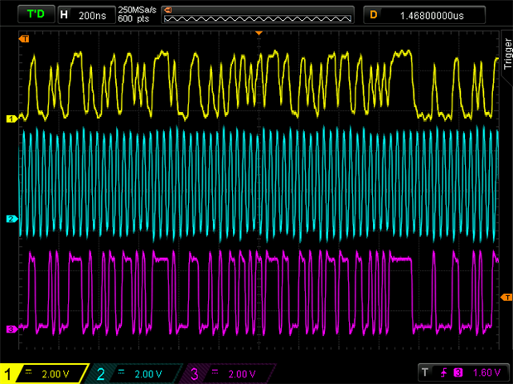Toggle channel 1 using its yellow label

(10, 374)
